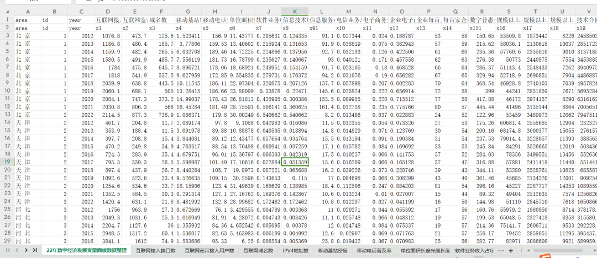Select column D header

pyautogui.click(x=108, y=12)
